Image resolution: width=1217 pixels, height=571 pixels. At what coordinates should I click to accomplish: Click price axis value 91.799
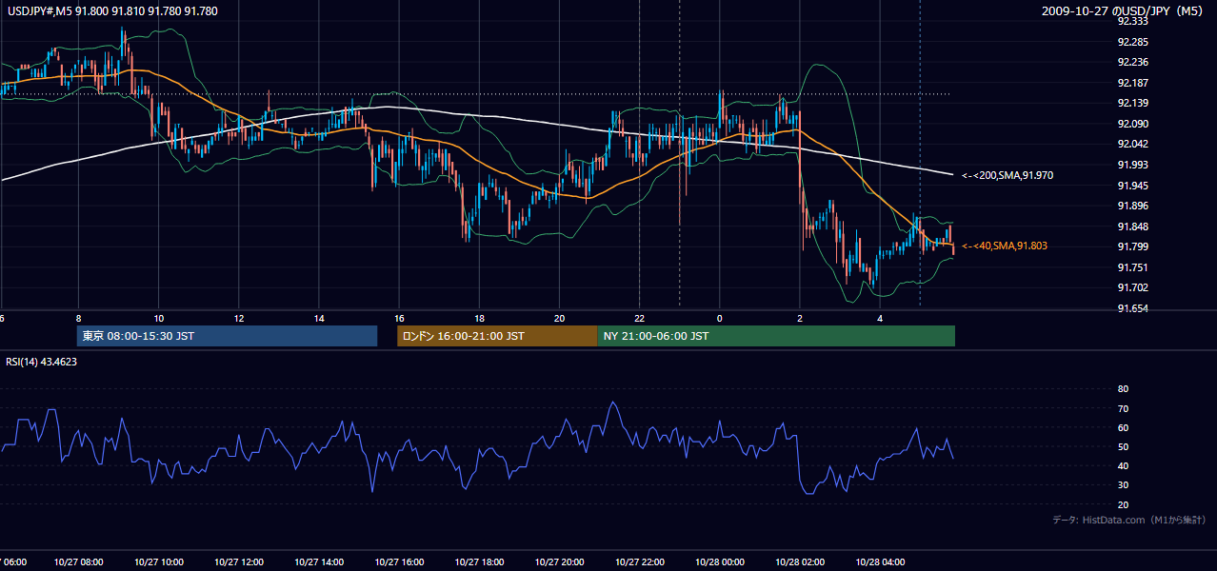pos(1133,246)
